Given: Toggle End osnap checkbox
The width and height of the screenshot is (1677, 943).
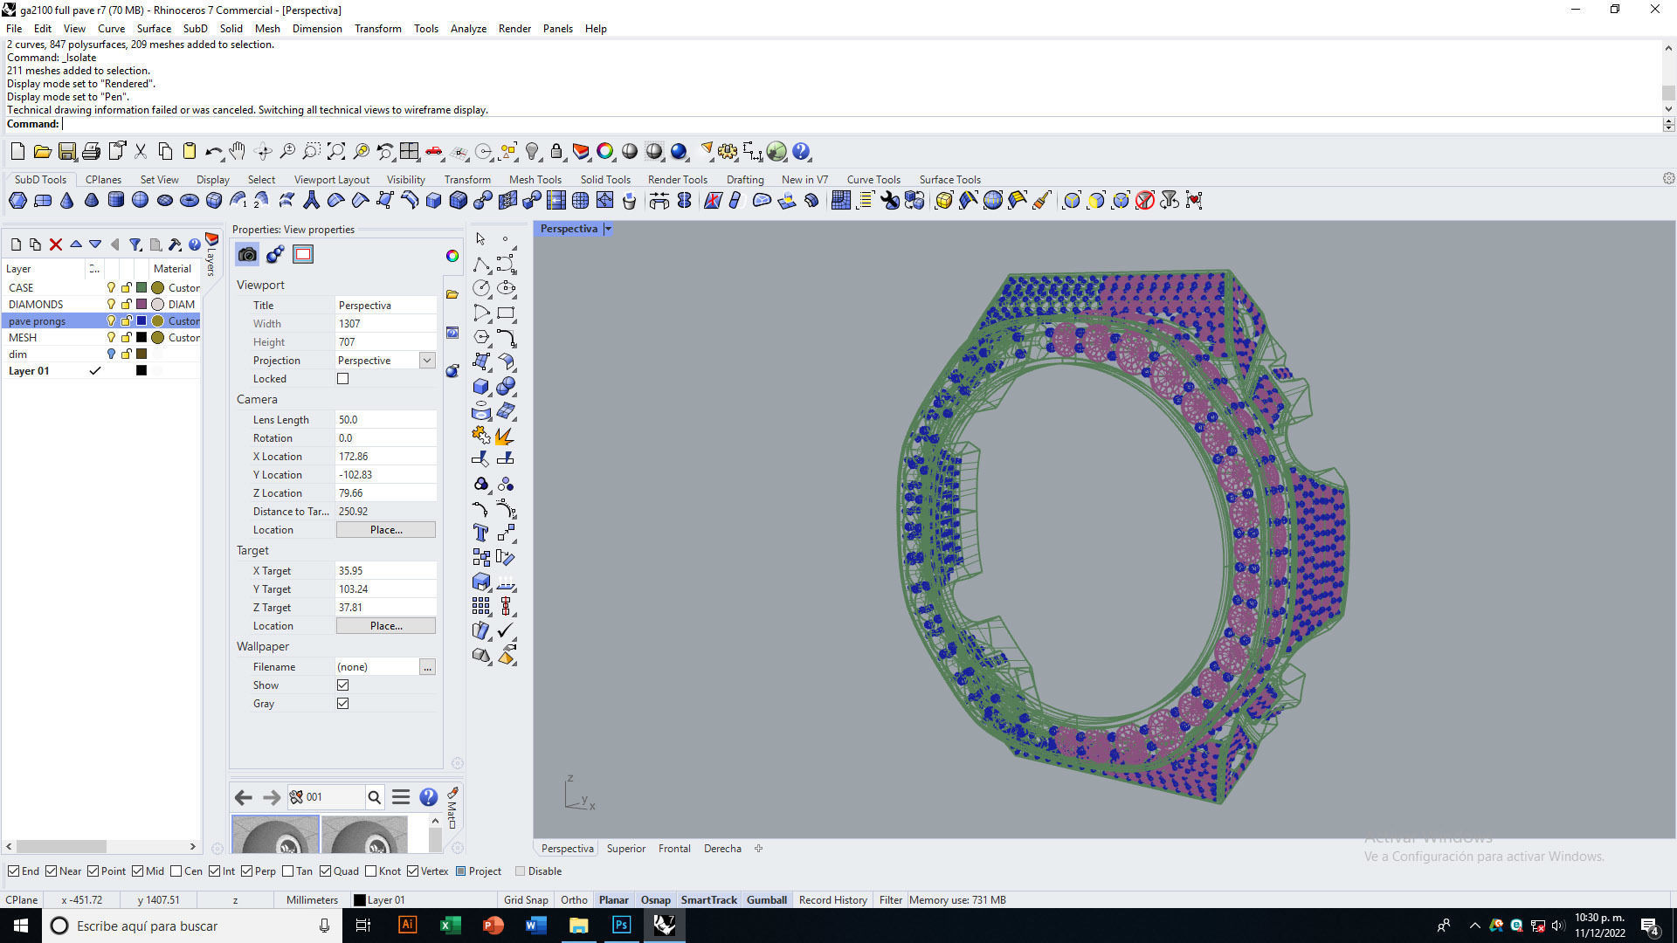Looking at the screenshot, I should [13, 871].
